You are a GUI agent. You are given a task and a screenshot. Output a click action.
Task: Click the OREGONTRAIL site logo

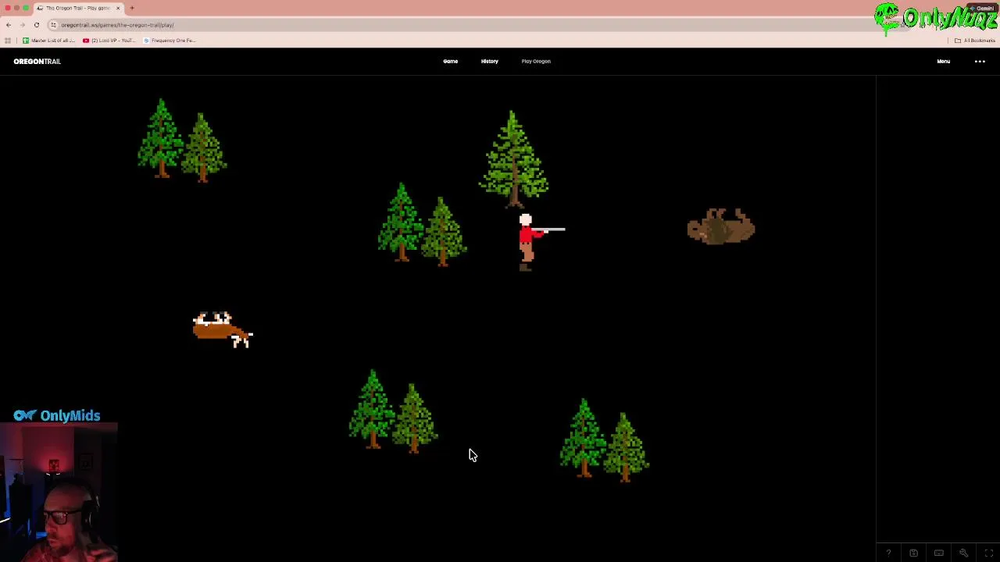(x=37, y=62)
